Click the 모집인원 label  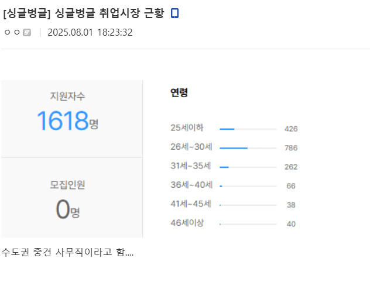[x=67, y=185]
